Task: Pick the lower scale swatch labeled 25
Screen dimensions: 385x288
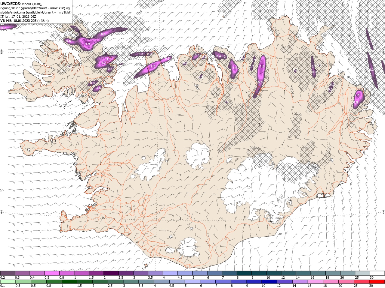Action: pos(362,282)
